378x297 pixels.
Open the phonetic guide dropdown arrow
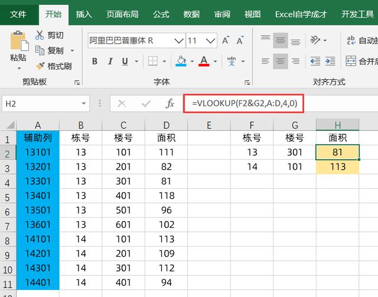(x=243, y=62)
